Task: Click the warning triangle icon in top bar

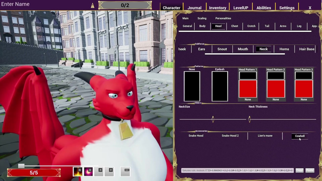Action: [x=93, y=6]
